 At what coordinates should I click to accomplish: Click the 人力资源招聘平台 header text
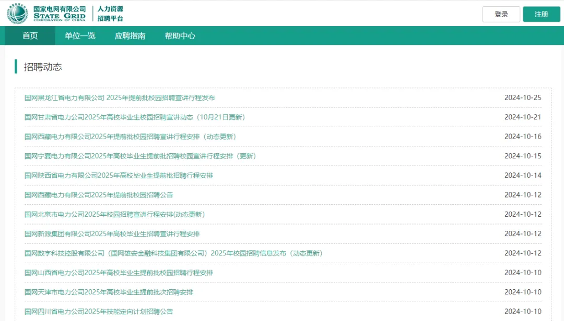pos(110,14)
